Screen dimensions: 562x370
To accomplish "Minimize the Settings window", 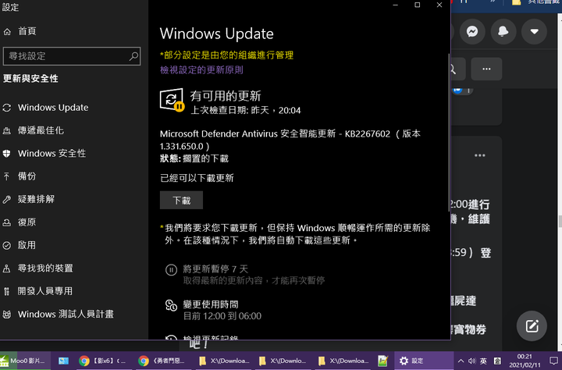I will (x=395, y=5).
